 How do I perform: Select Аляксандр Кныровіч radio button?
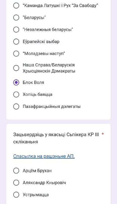16,183
